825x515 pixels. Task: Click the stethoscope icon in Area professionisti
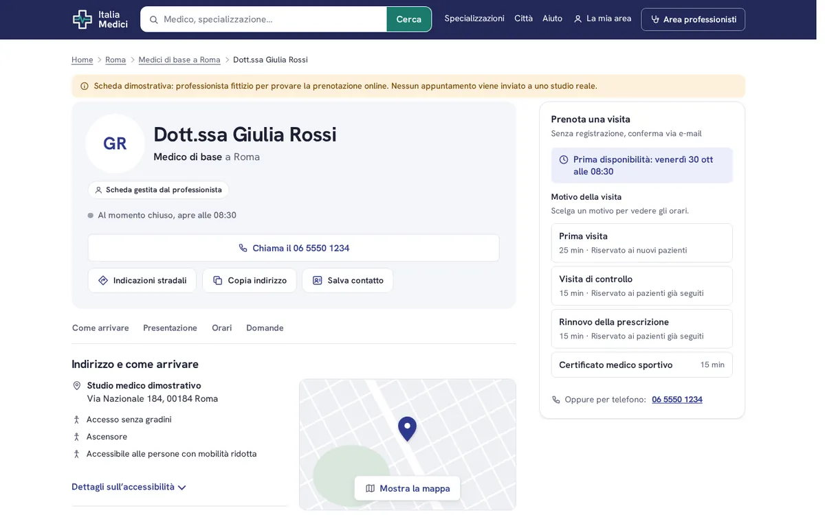tap(655, 19)
